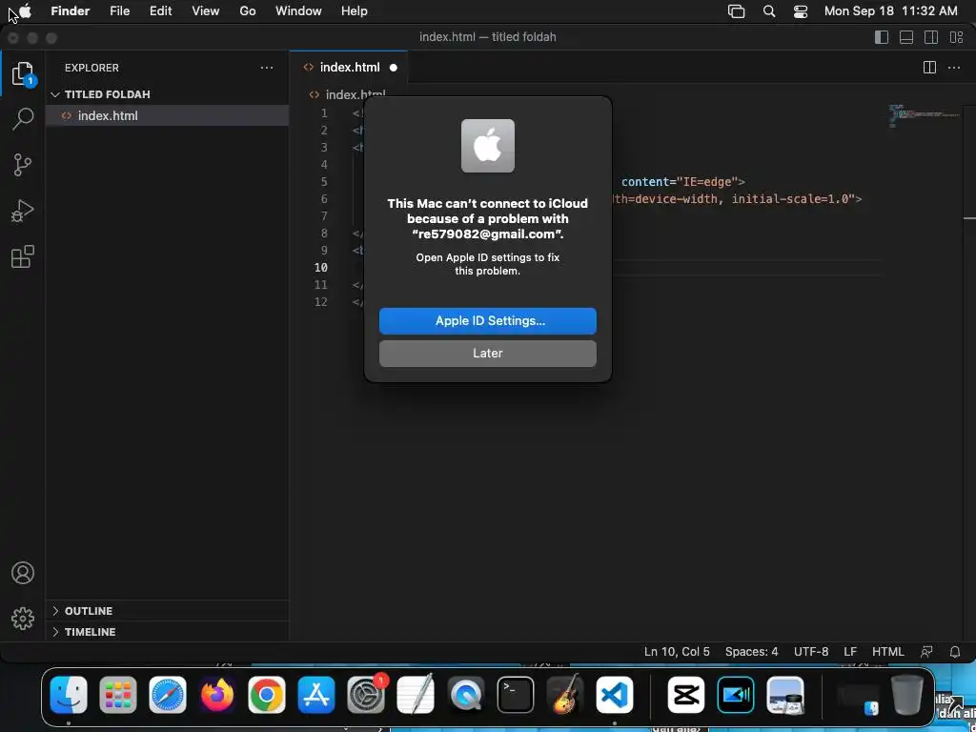
Task: Open Firefox from the Dock
Action: click(217, 695)
